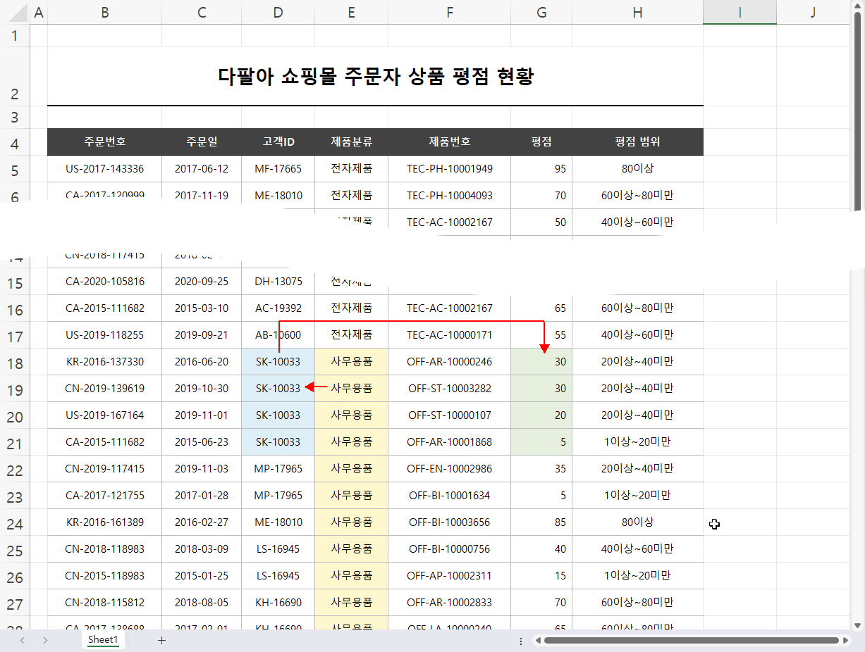Select product number 'OFF-AP-10002311'
This screenshot has height=652, width=865.
click(x=449, y=576)
